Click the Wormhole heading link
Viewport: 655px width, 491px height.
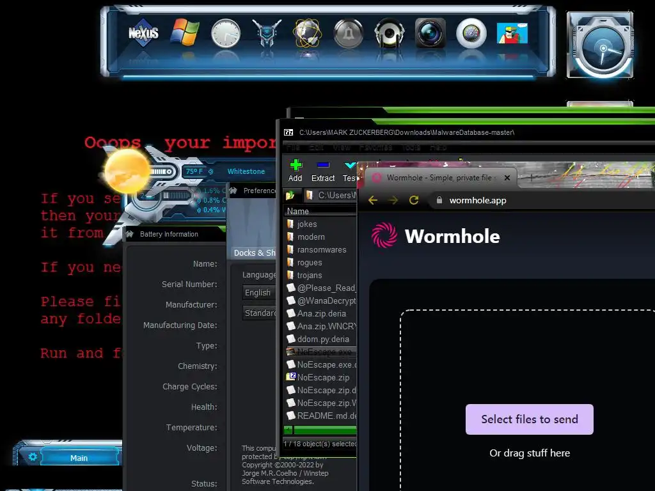tap(452, 236)
